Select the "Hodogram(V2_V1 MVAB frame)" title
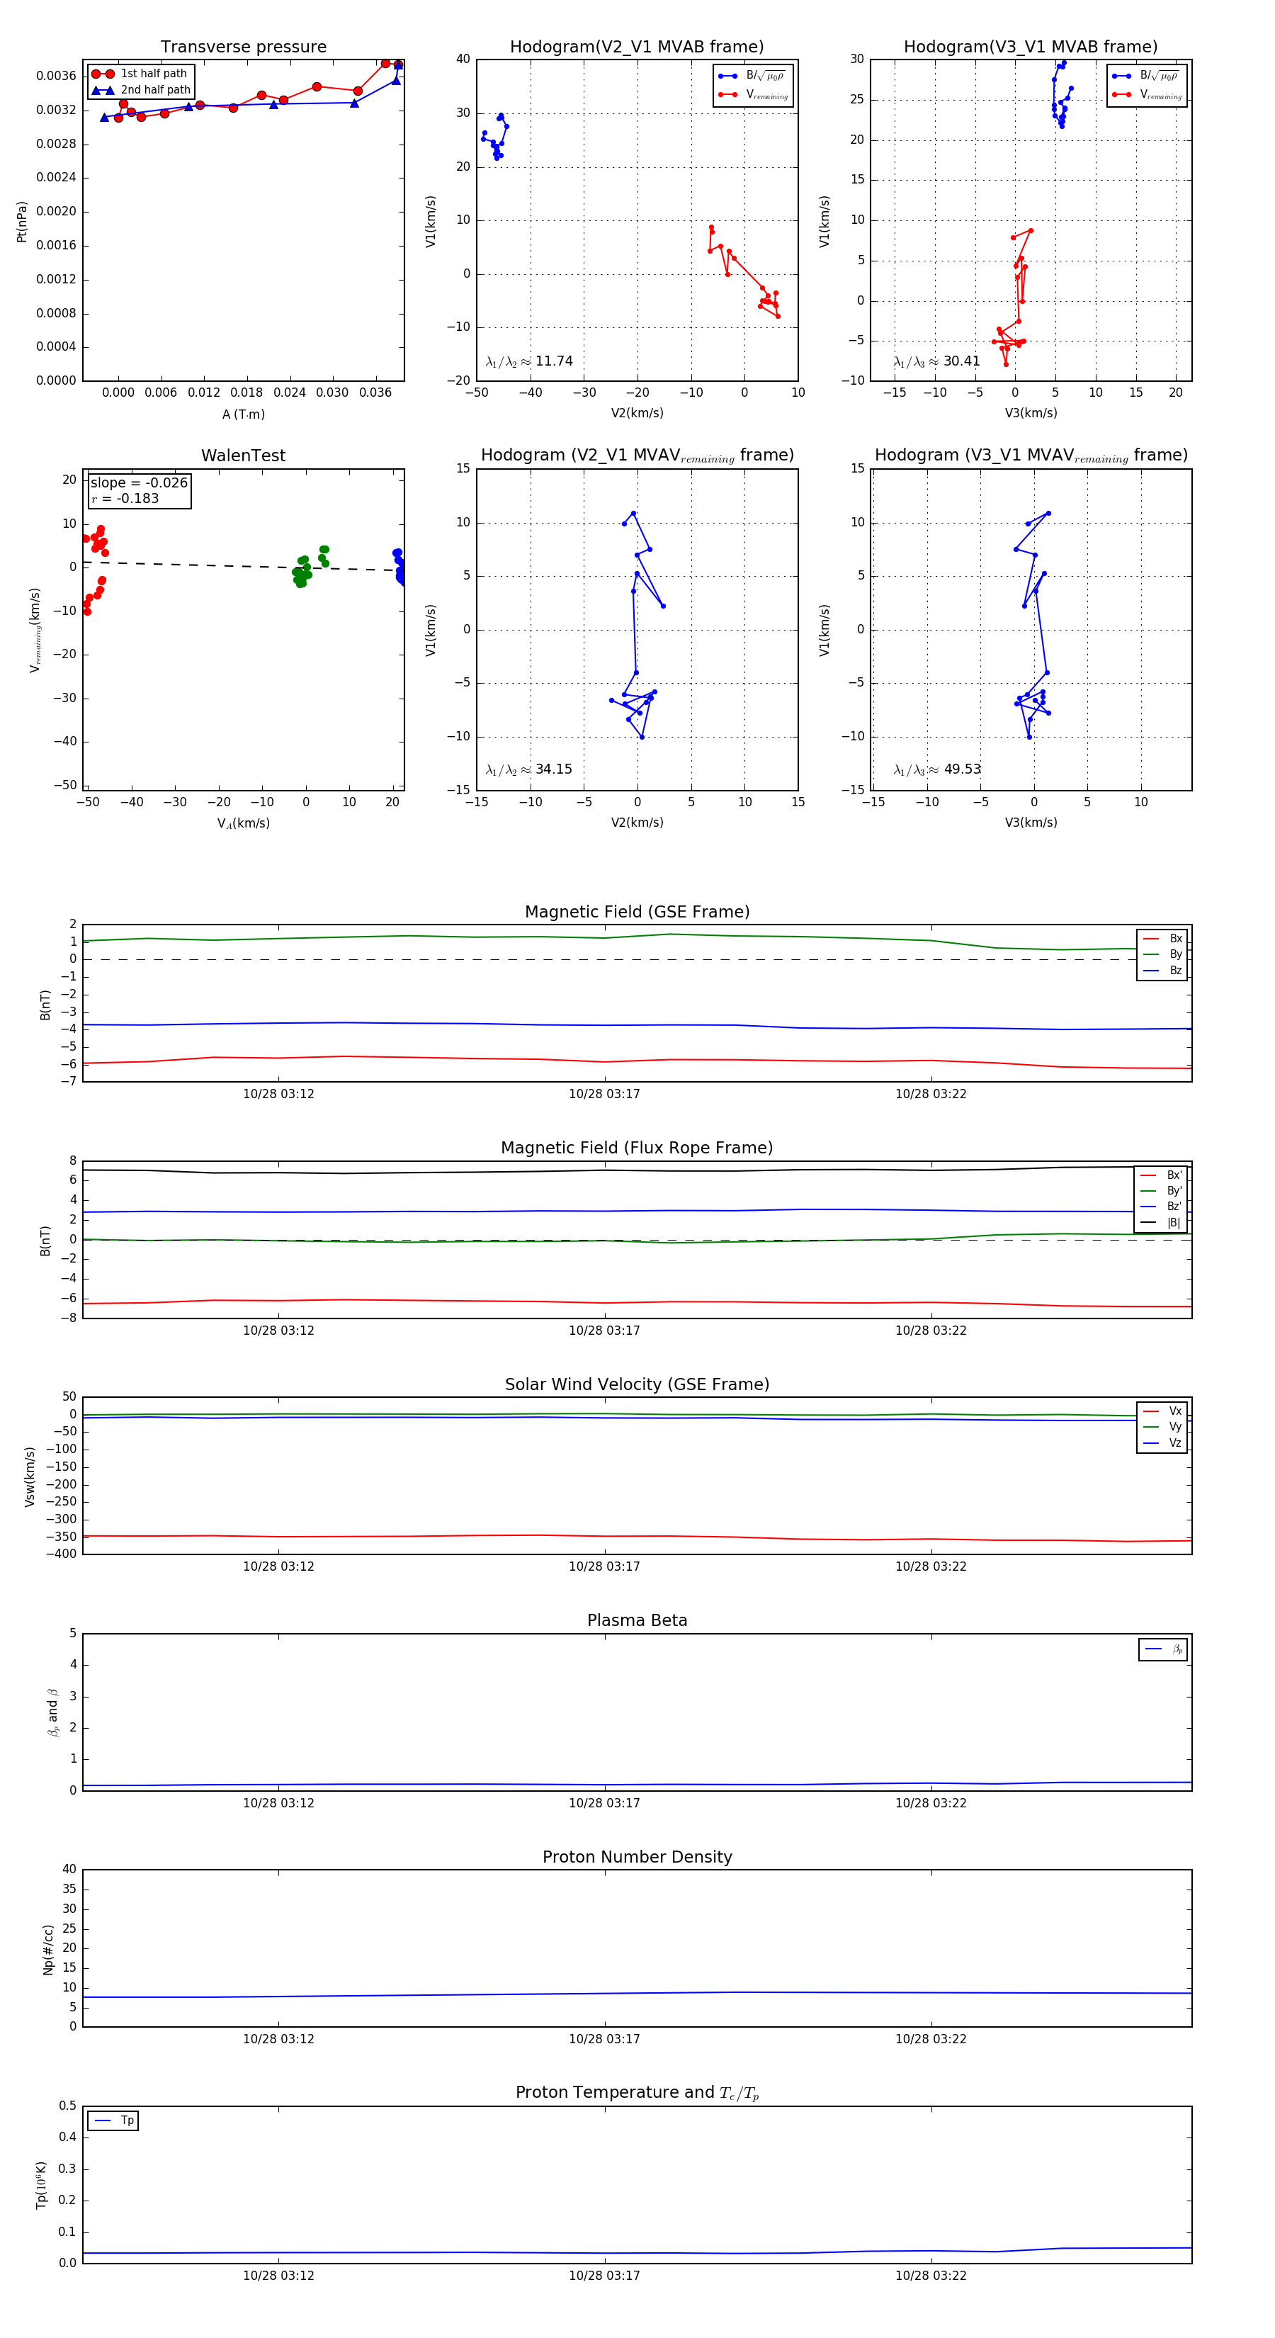1275x2338 pixels. tap(637, 46)
